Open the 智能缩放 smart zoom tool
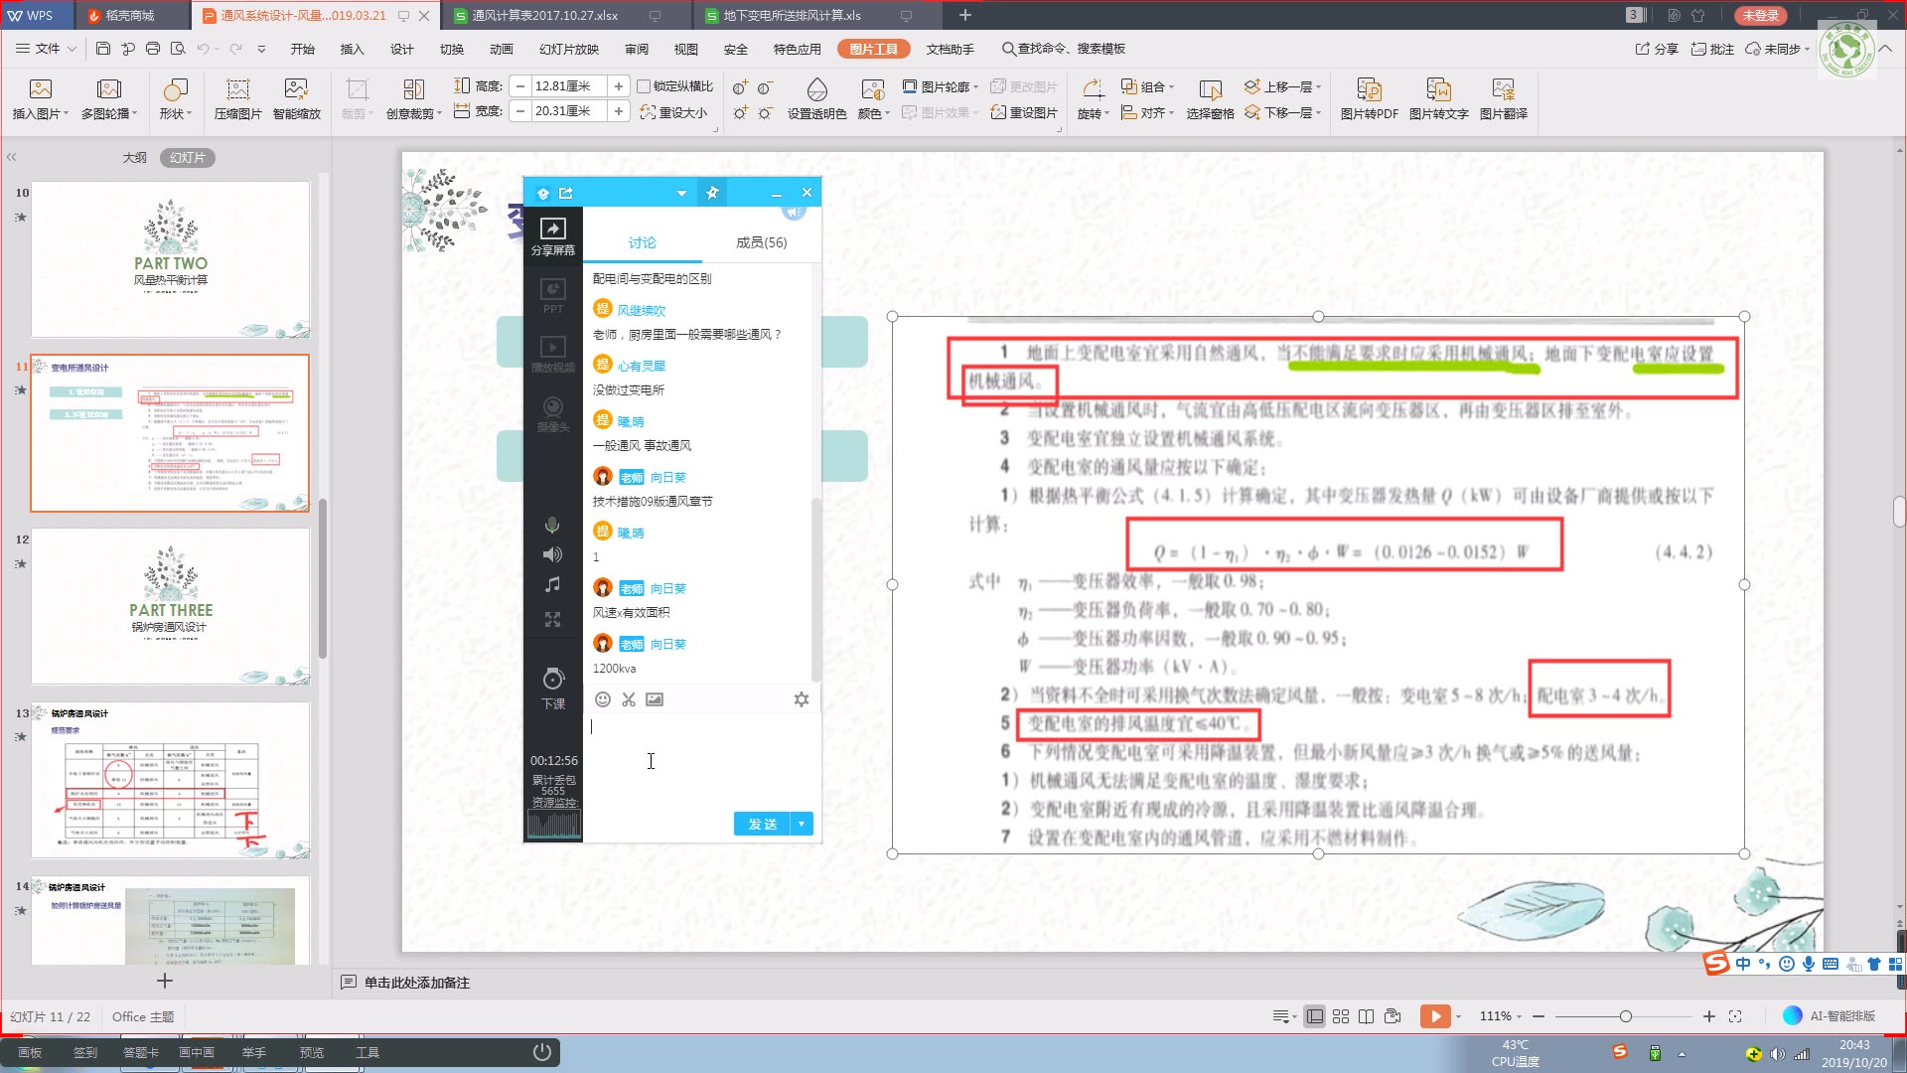The image size is (1907, 1073). [296, 90]
